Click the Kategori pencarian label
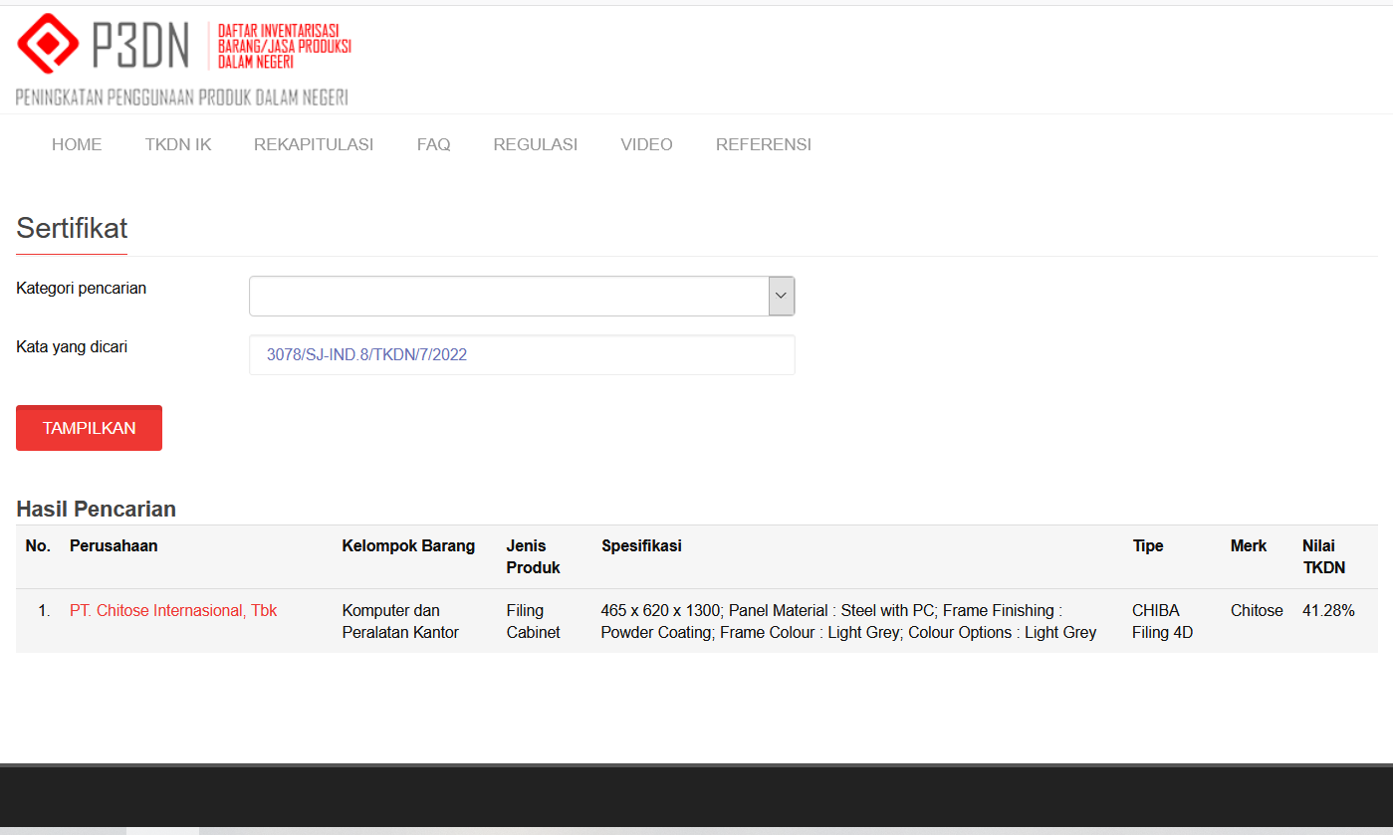Image resolution: width=1393 pixels, height=835 pixels. (82, 288)
